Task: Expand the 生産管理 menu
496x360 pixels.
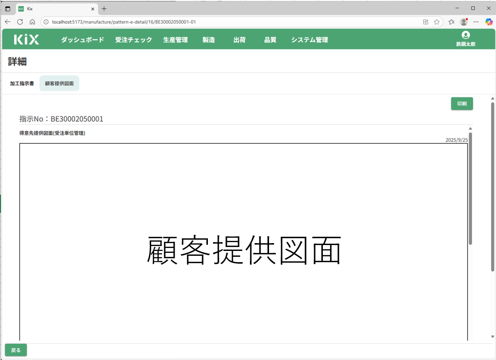Action: (175, 40)
